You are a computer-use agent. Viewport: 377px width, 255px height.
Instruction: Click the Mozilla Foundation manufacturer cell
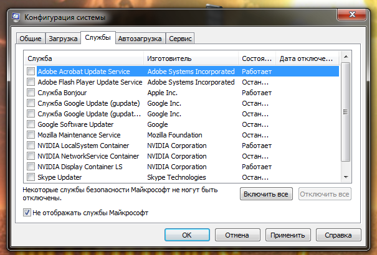[x=175, y=135]
